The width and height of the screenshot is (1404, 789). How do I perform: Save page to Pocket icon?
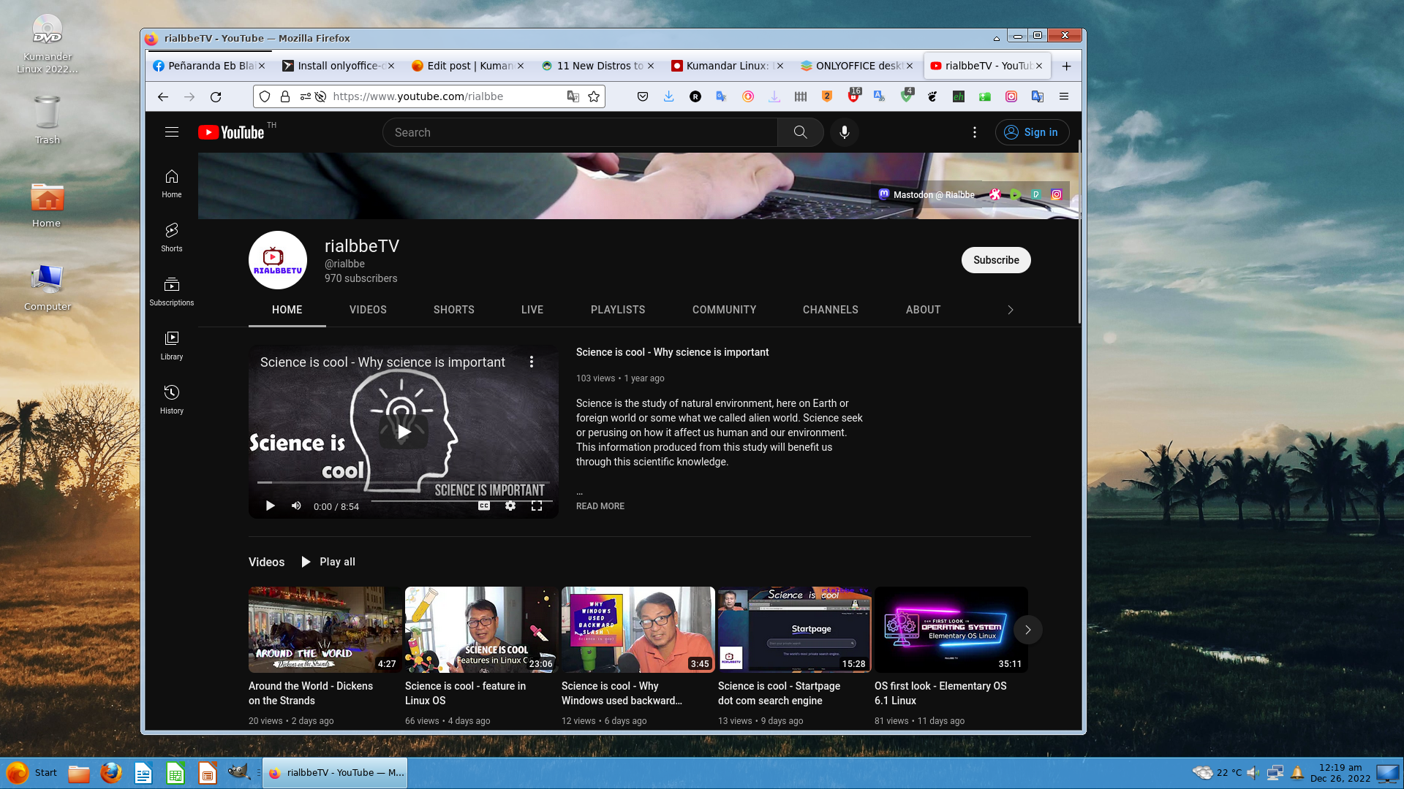(x=642, y=96)
